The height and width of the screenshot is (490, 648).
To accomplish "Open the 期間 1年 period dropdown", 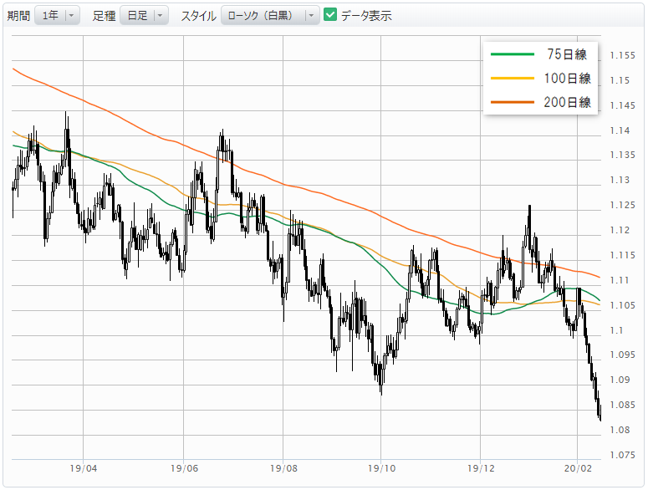I will tap(57, 16).
